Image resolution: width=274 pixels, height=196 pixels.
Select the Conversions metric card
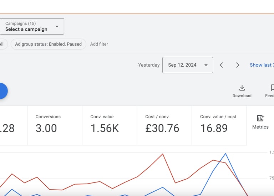55,125
